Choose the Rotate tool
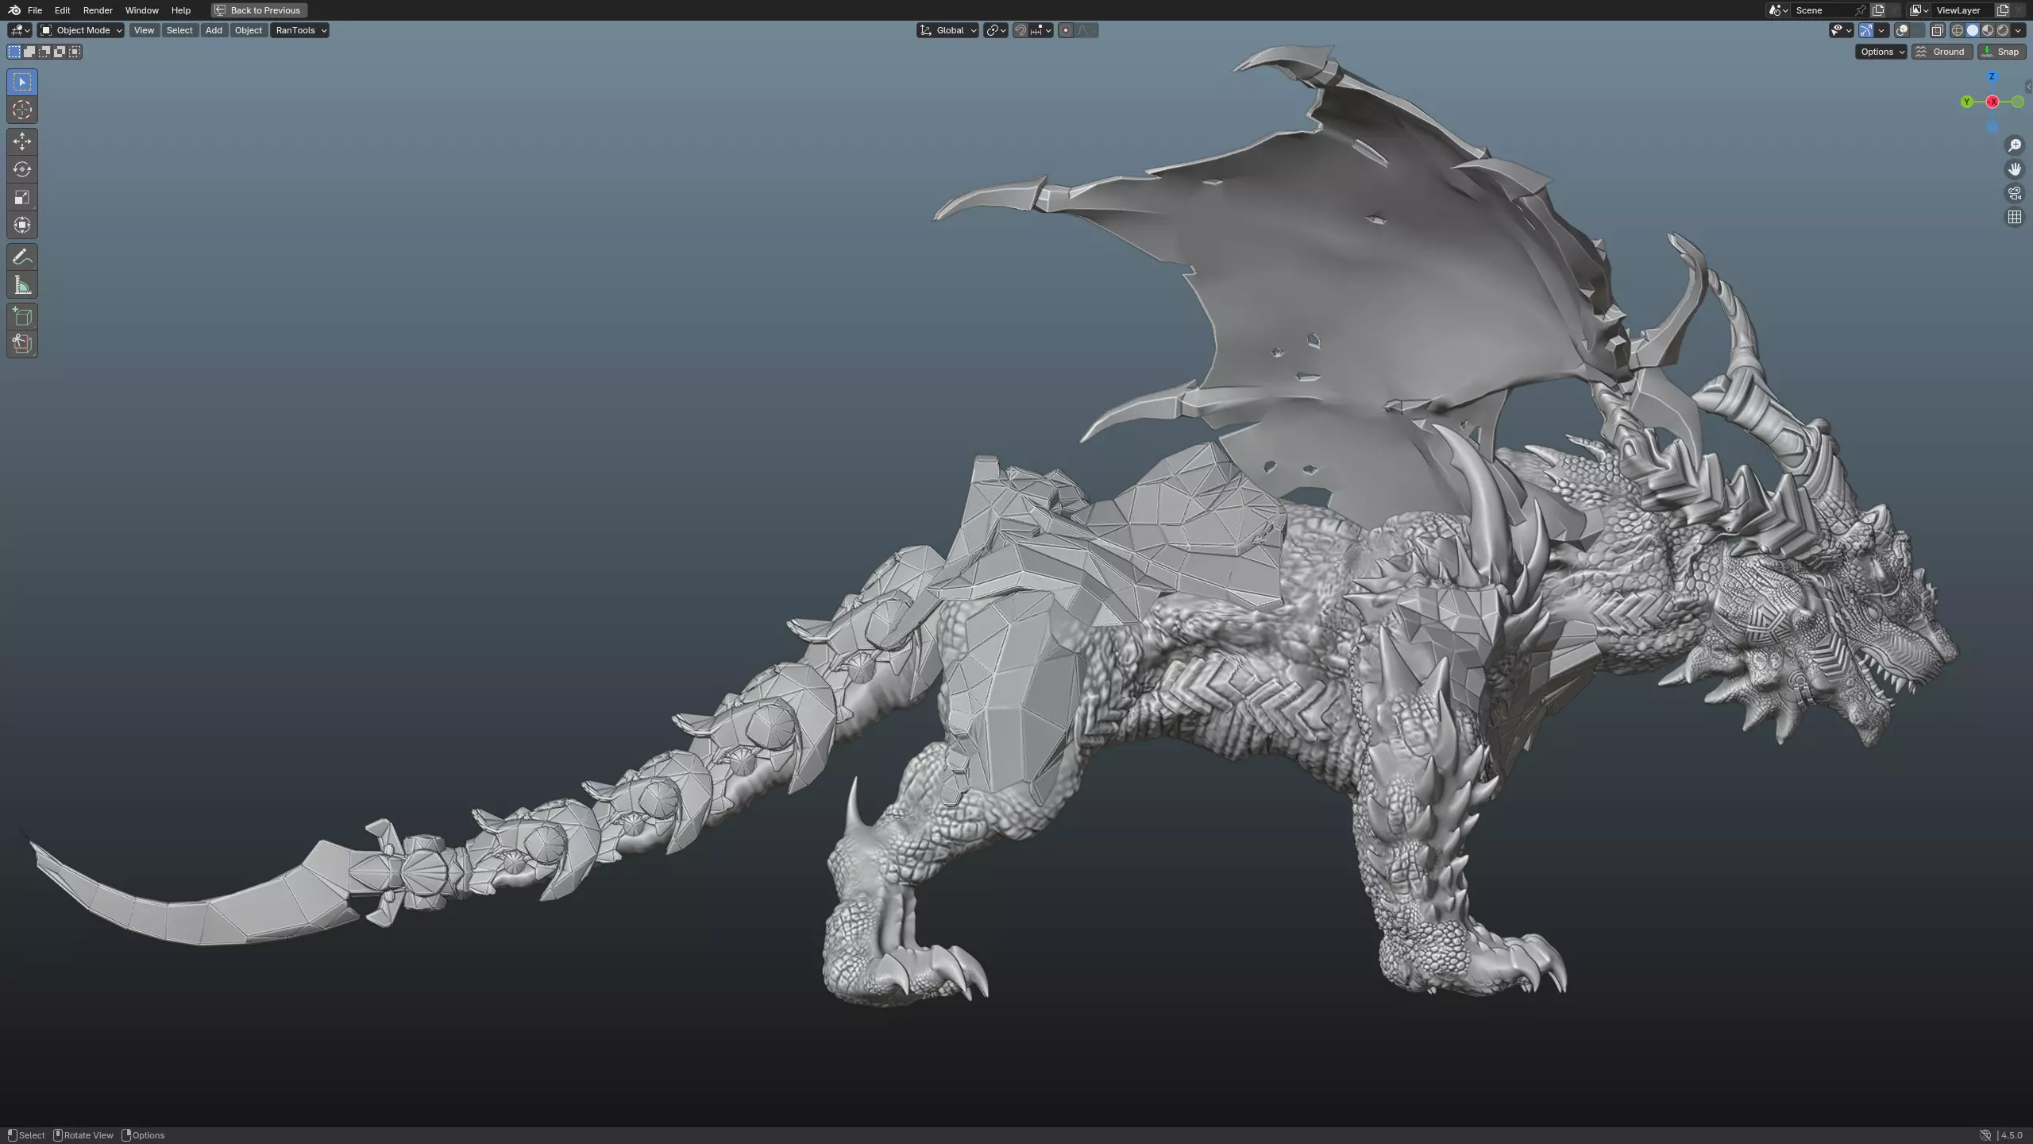Screen dimensions: 2033x1144 pos(22,169)
